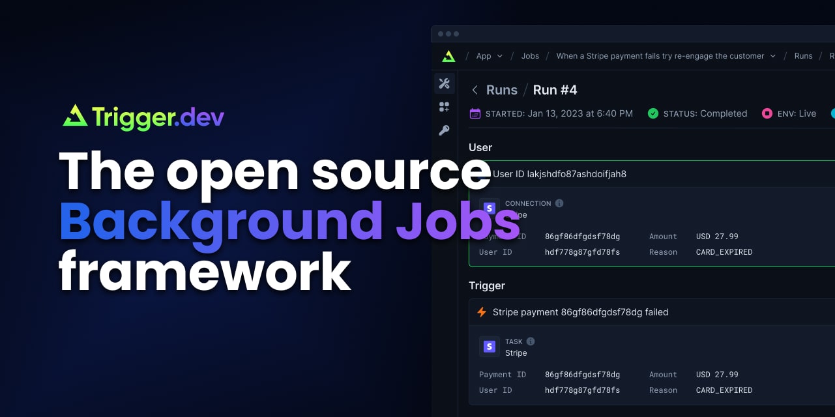835x417 pixels.
Task: Click the orange lightning bolt trigger icon
Action: point(482,312)
